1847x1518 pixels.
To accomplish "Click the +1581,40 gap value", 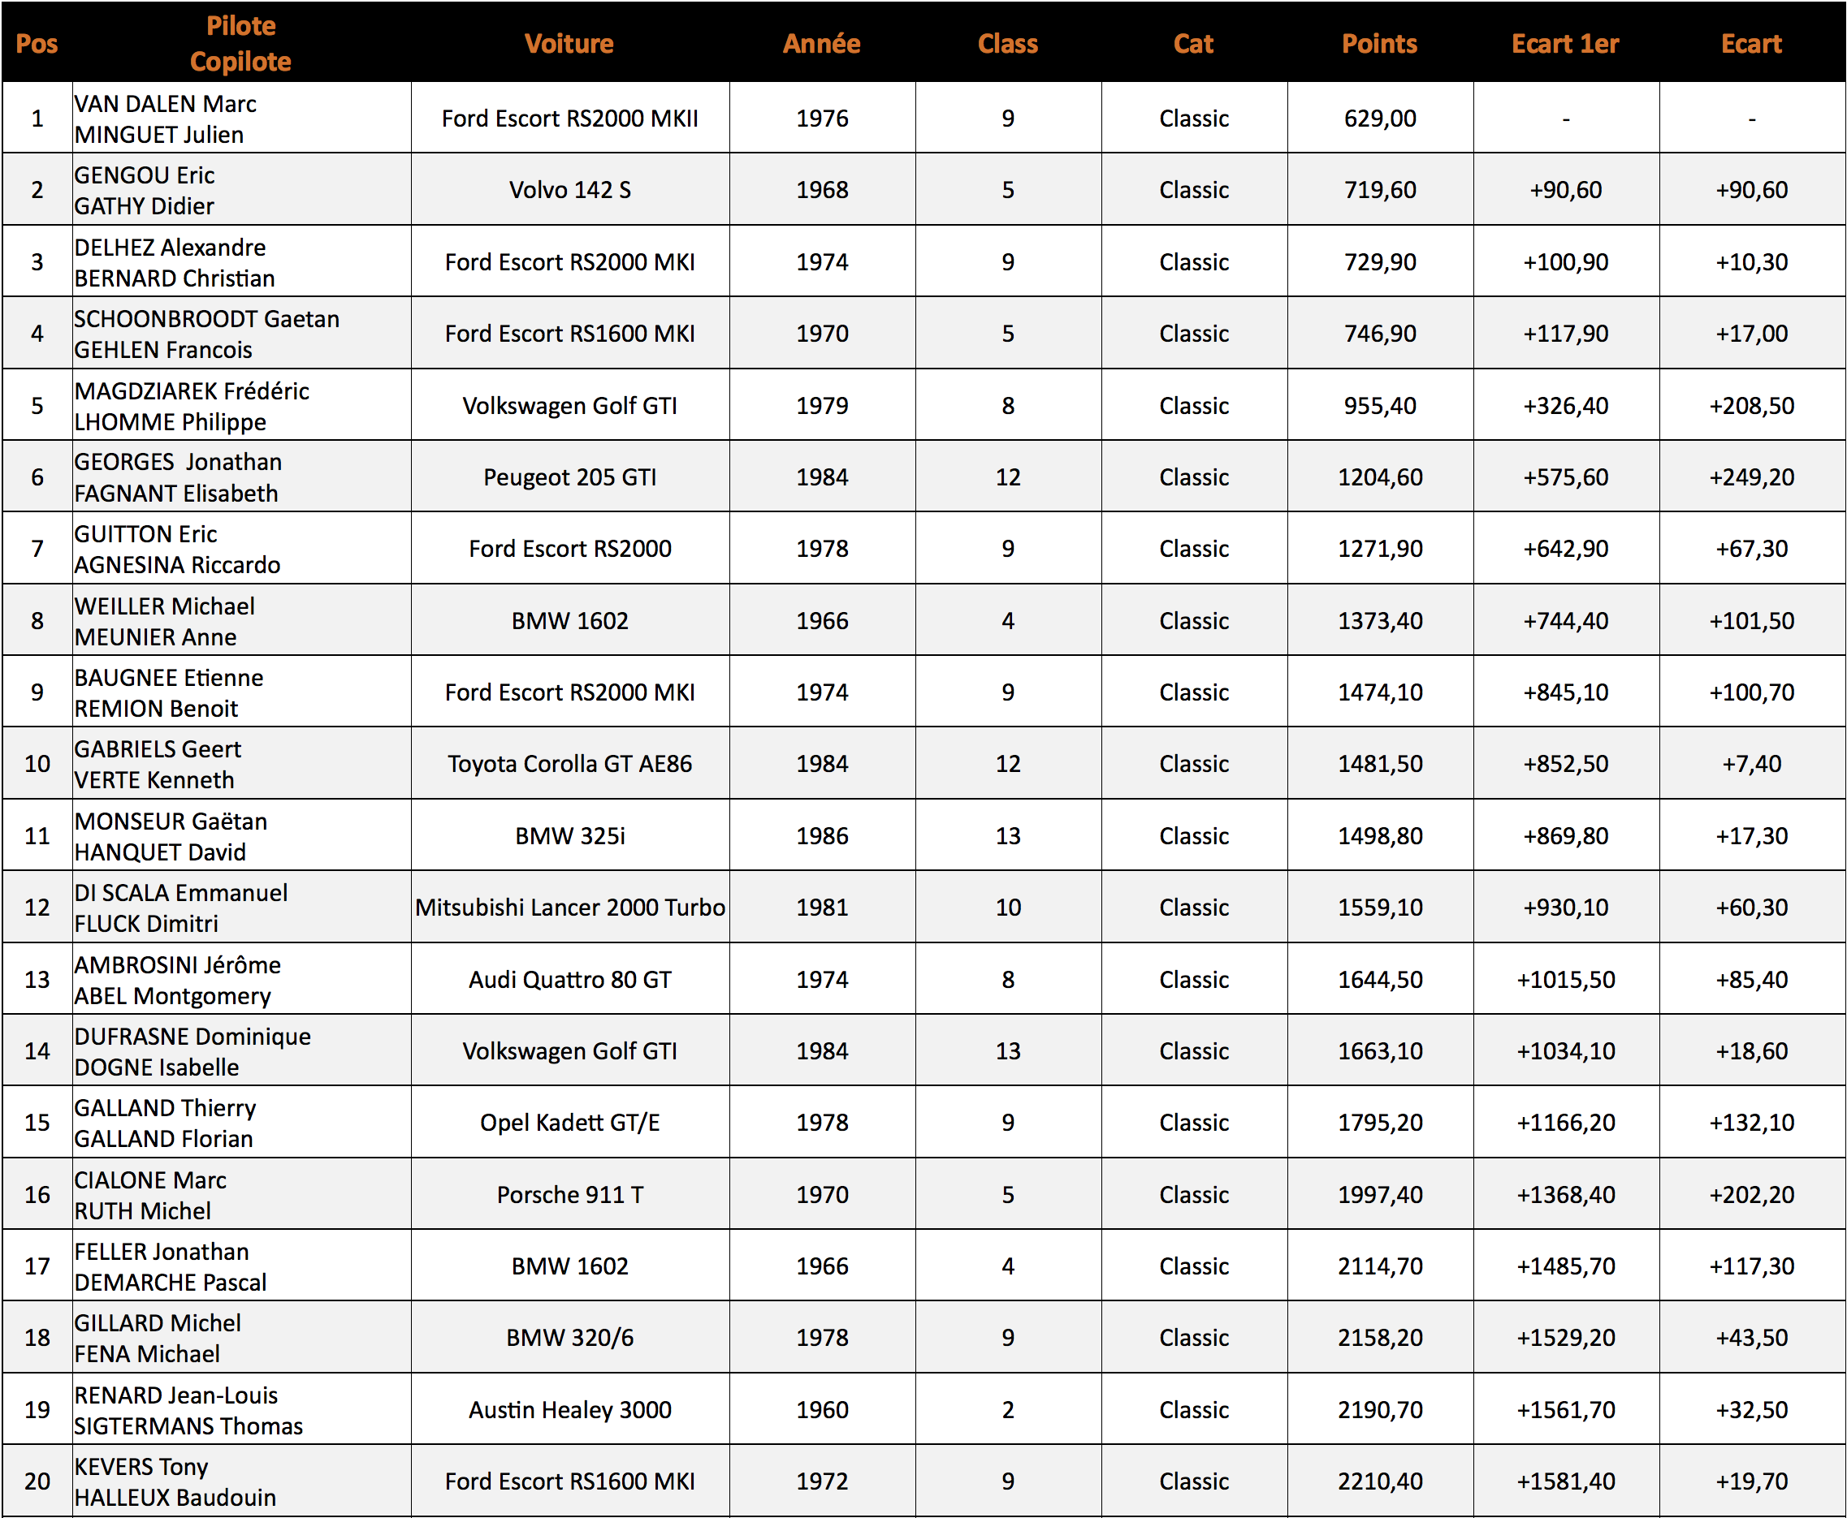I will [x=1565, y=1481].
